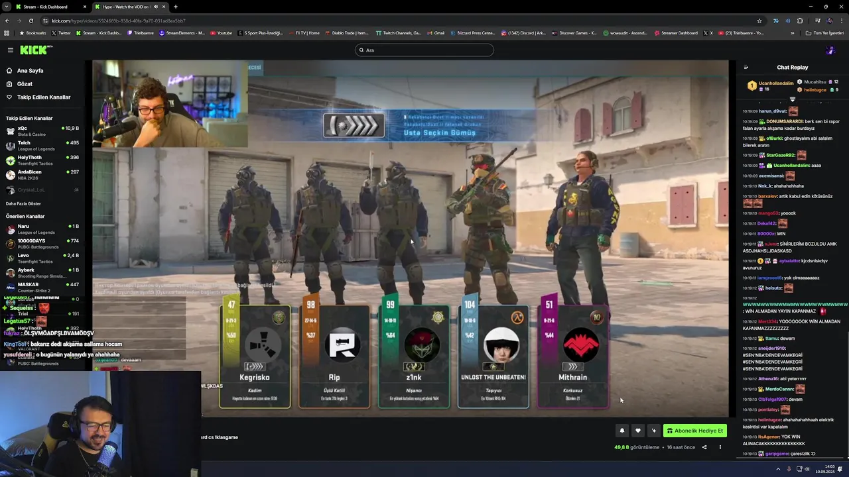Open the three-dot more options menu
Image resolution: width=849 pixels, height=477 pixels.
click(x=720, y=447)
